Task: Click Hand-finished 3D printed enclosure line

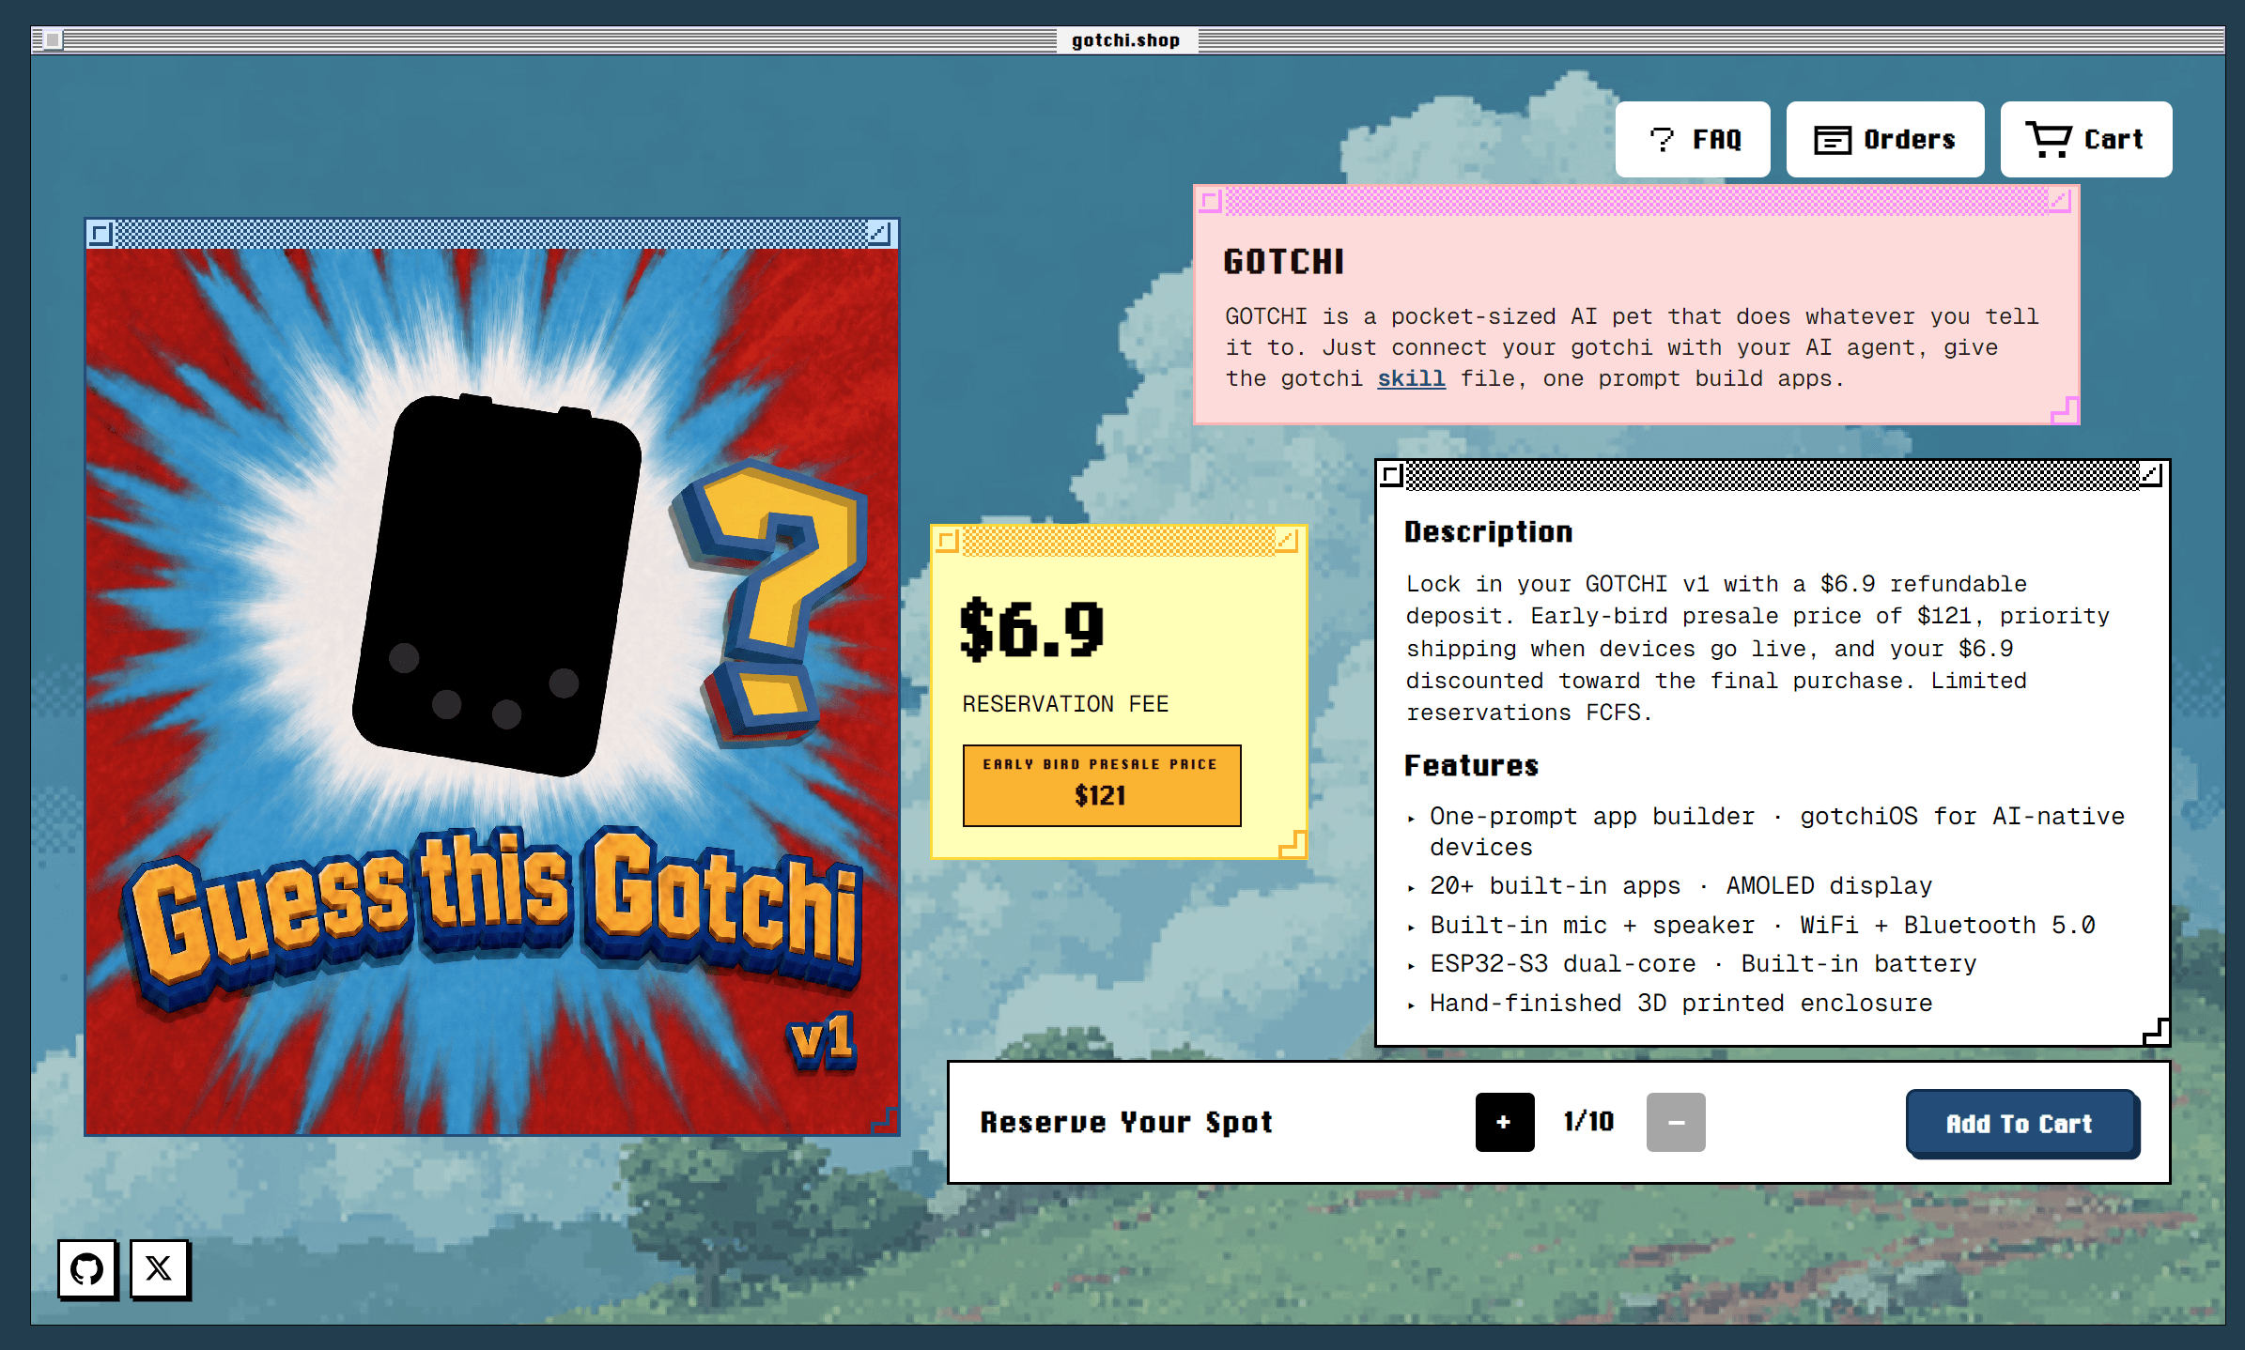Action: pyautogui.click(x=1680, y=1004)
